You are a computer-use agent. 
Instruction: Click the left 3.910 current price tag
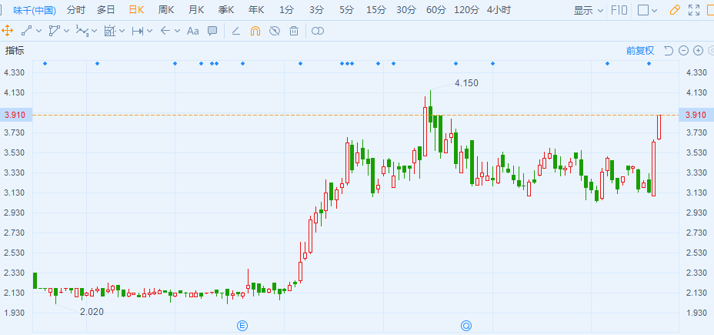click(16, 115)
